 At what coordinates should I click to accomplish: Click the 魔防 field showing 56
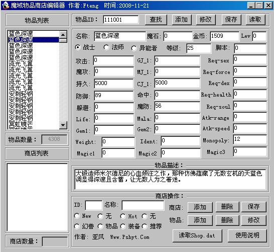tap(177, 106)
